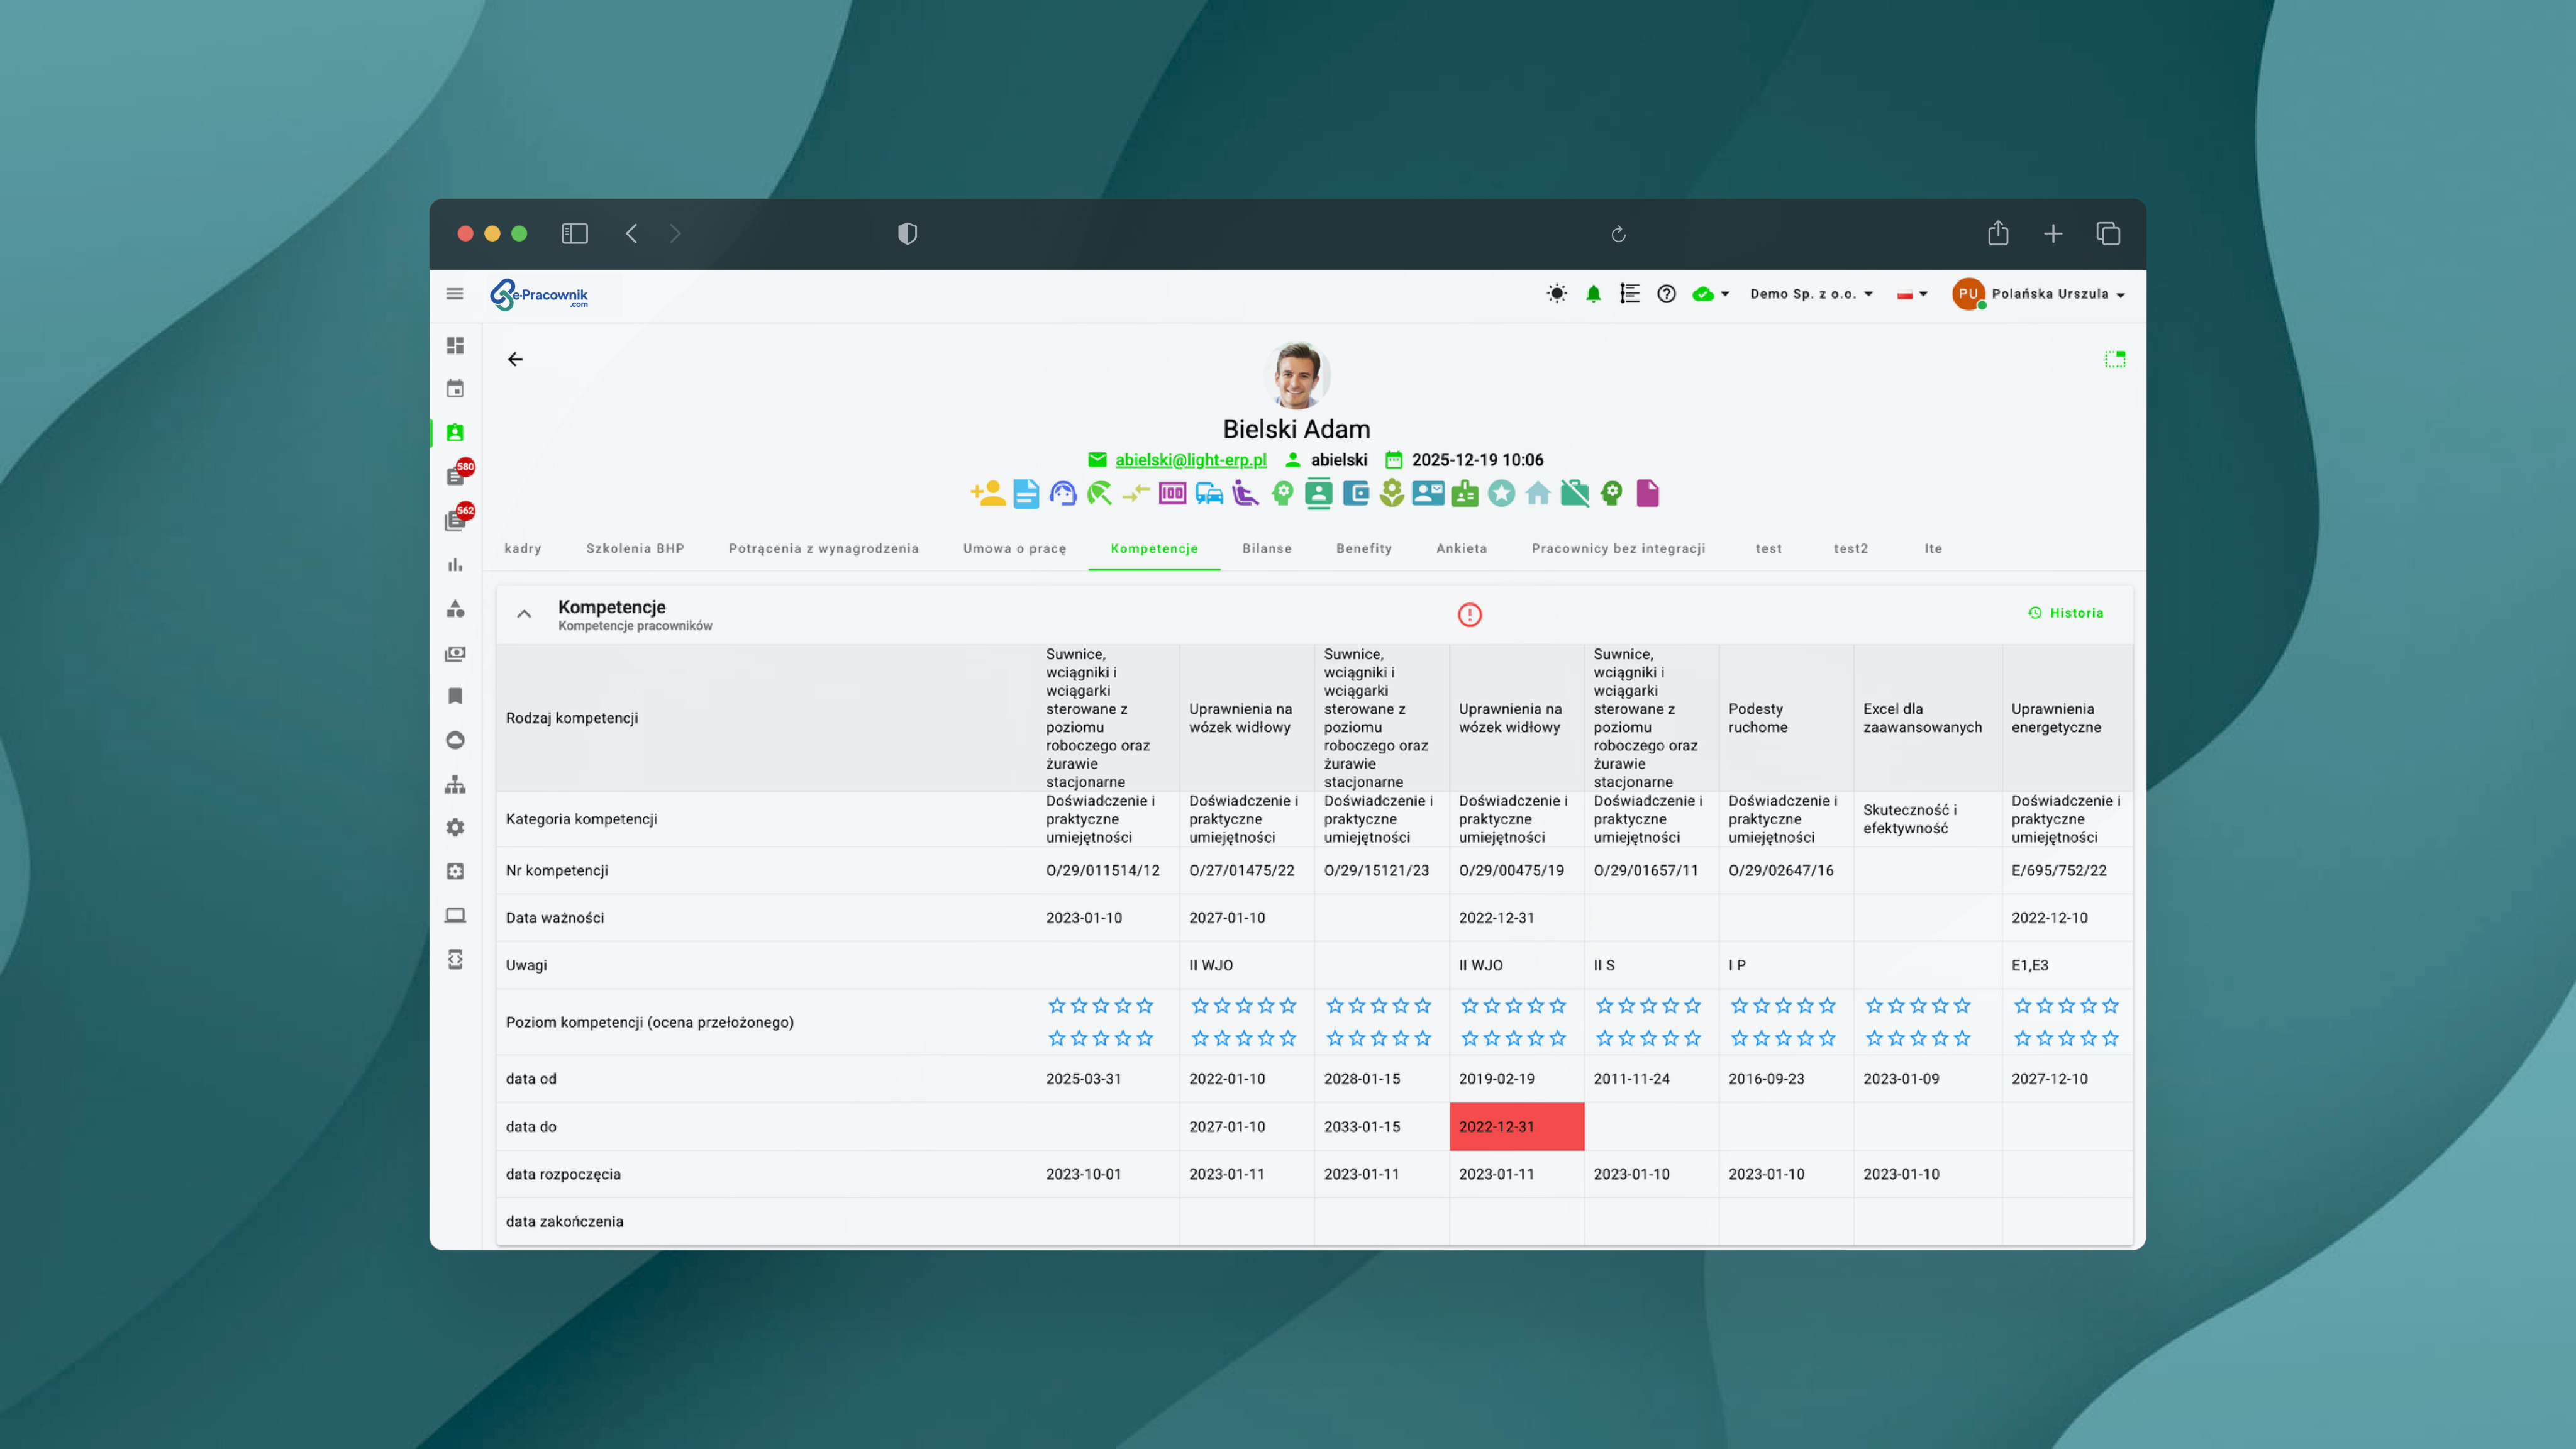Click the blue wallet icon
This screenshot has height=1449, width=2576.
tap(1355, 493)
